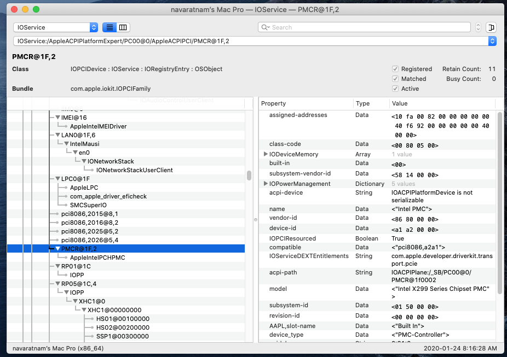Expand the IOPowerManagement property
This screenshot has width=507, height=357.
coord(266,183)
